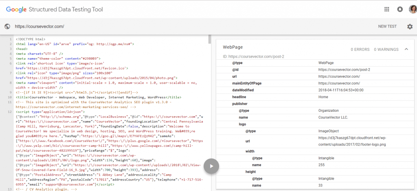Image resolution: width=417 pixels, height=191 pixels.
Task: Click the headline value Home
Action: coord(323,97)
